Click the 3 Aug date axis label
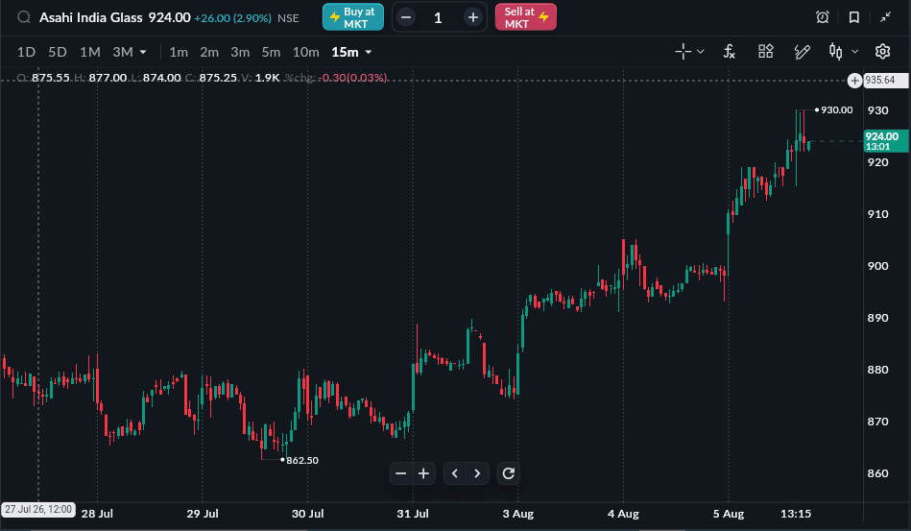 [x=517, y=514]
